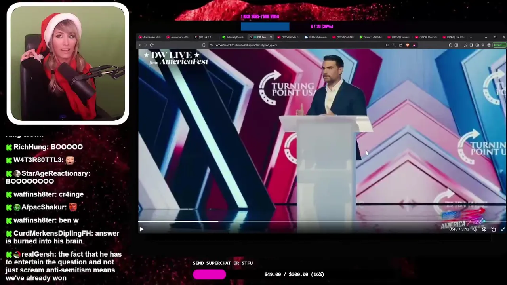The height and width of the screenshot is (285, 507).
Task: Switch to the '(38958) SNEAKO' tab
Action: pos(343,37)
